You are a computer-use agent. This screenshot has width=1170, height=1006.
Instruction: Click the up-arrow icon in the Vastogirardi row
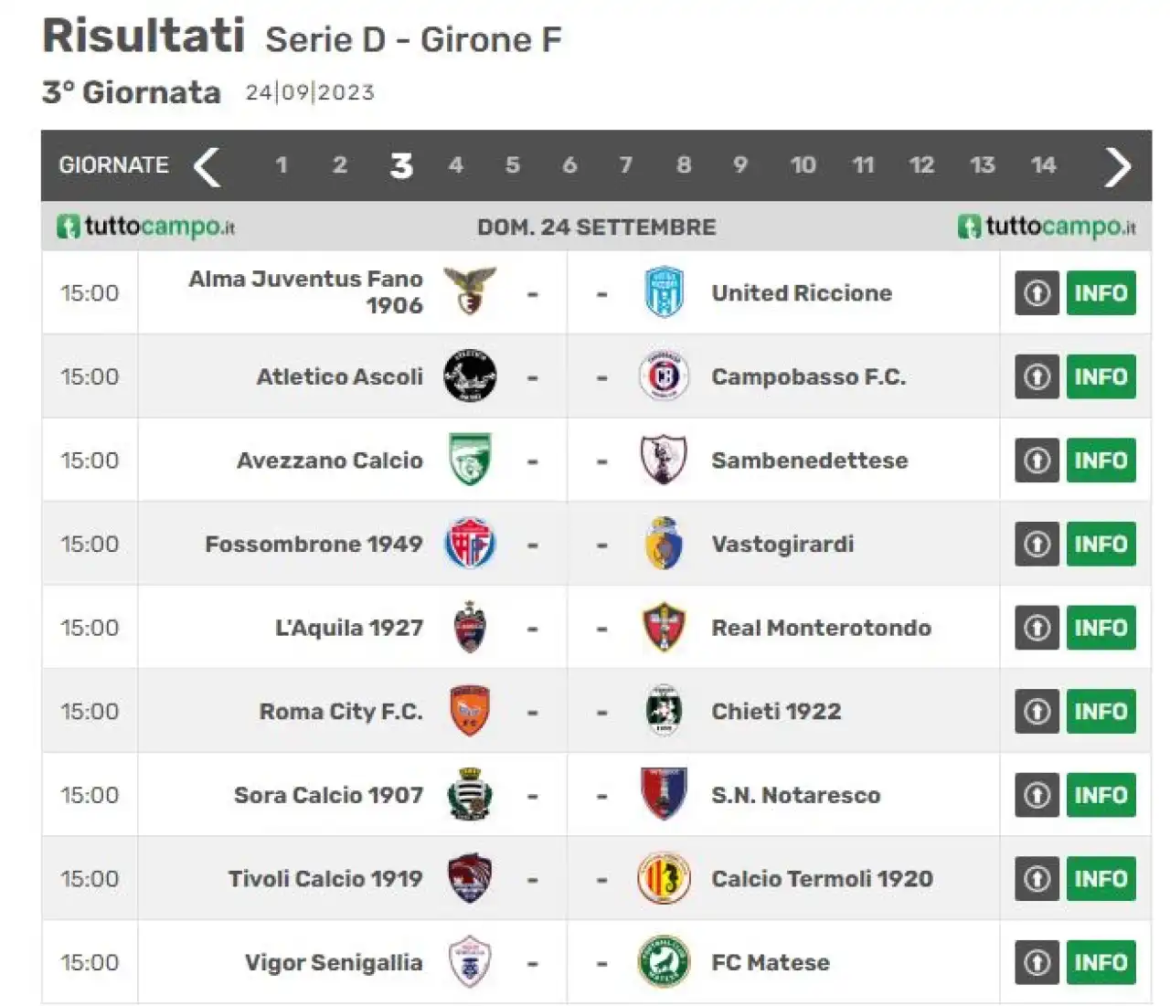pyautogui.click(x=1037, y=544)
